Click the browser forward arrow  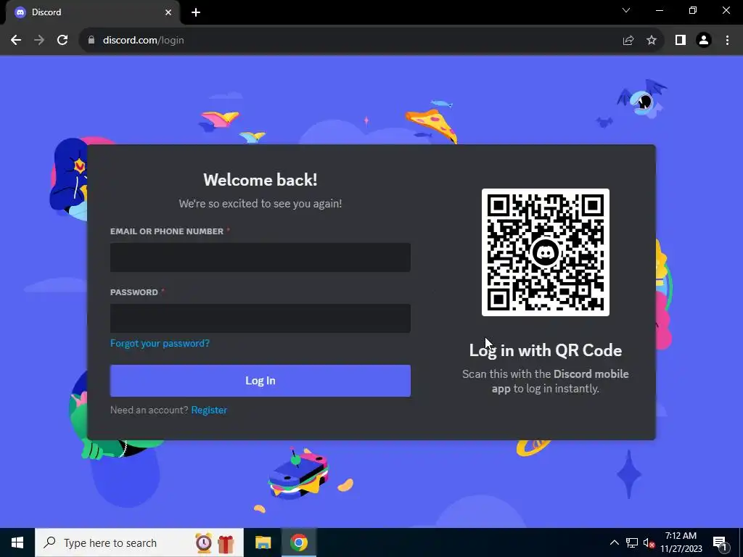point(39,41)
